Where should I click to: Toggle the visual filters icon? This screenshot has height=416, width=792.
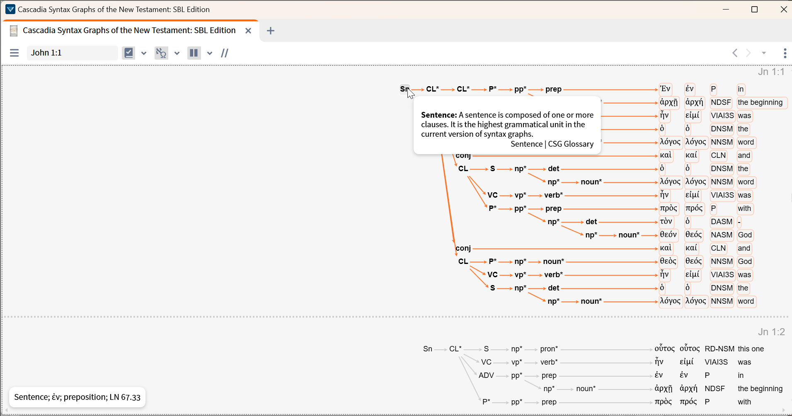click(x=129, y=53)
